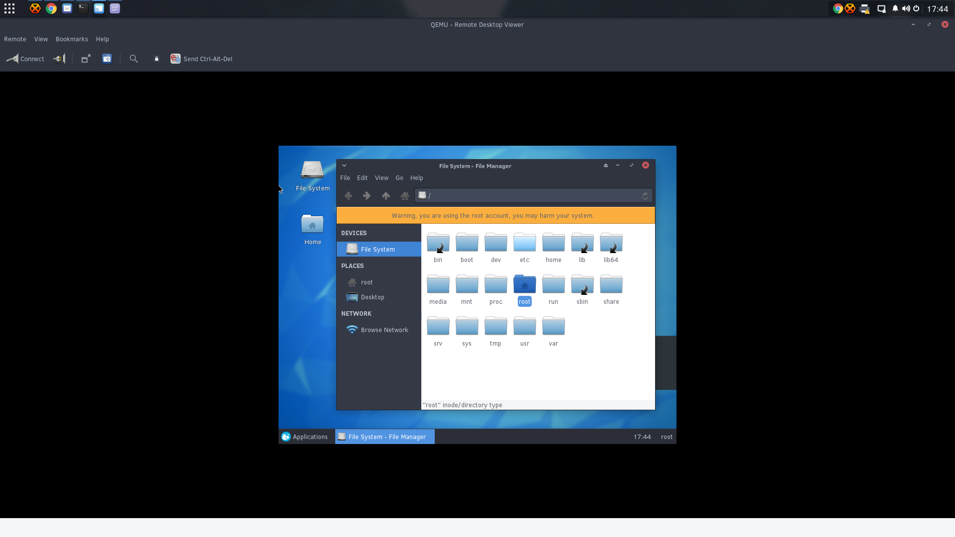Click the Home desktop icon
Viewport: 955px width, 537px height.
click(312, 229)
